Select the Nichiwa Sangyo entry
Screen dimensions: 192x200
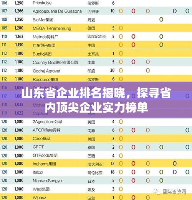47,181
